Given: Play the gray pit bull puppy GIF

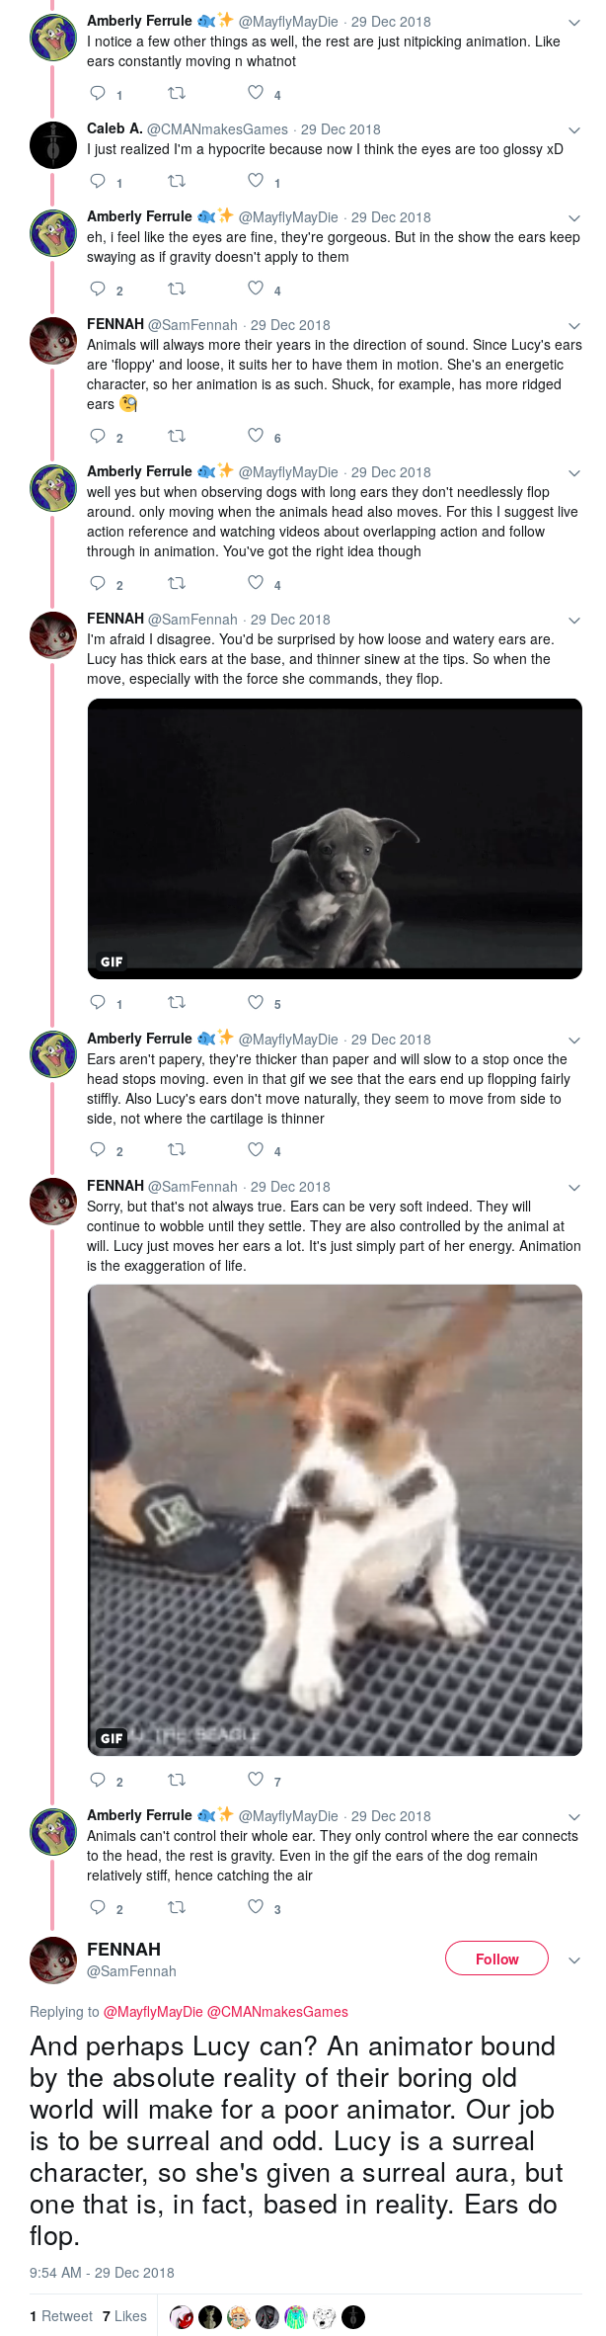Looking at the screenshot, I should pyautogui.click(x=335, y=838).
